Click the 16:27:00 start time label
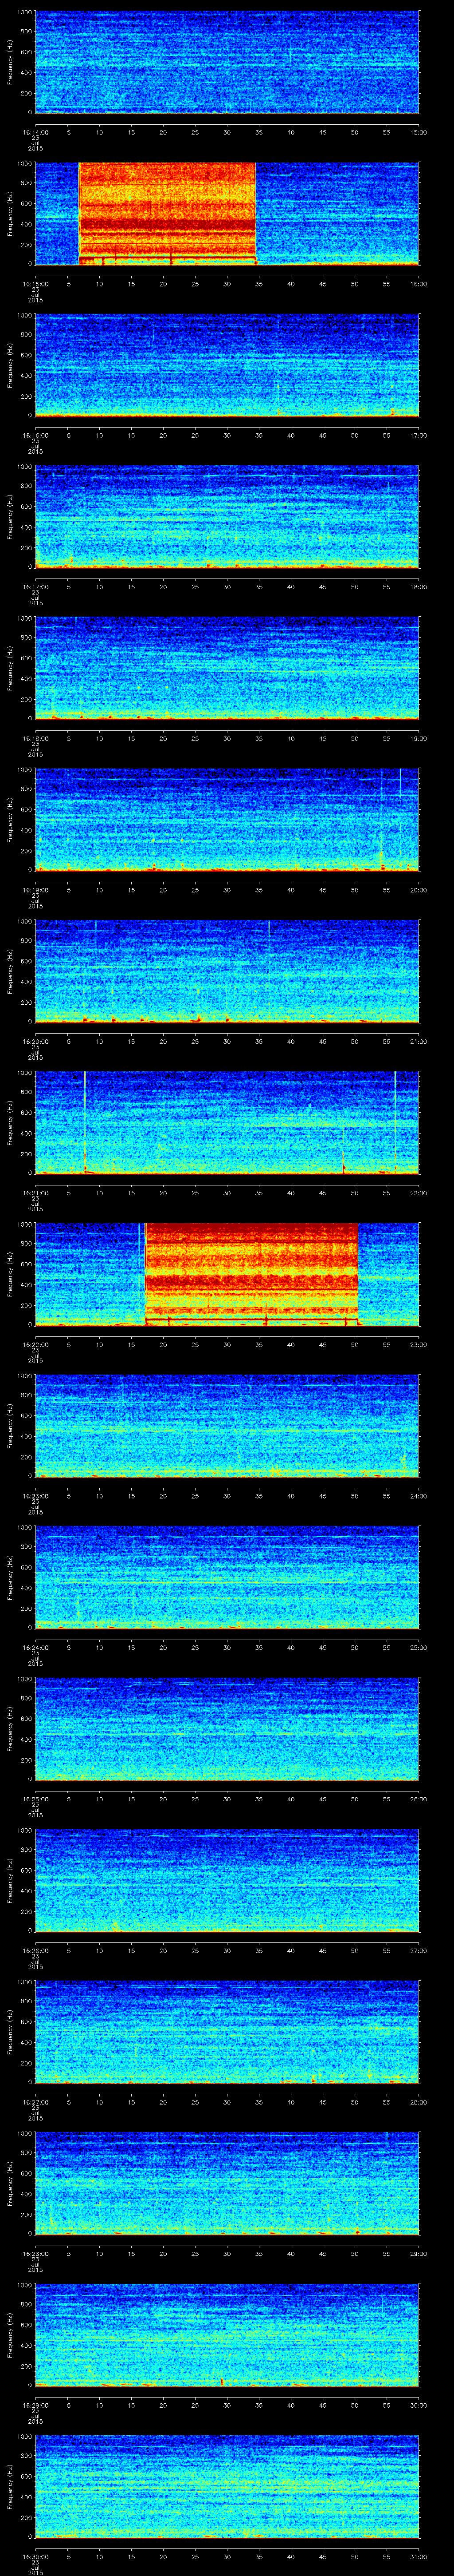Image resolution: width=454 pixels, height=2576 pixels. pyautogui.click(x=35, y=2101)
